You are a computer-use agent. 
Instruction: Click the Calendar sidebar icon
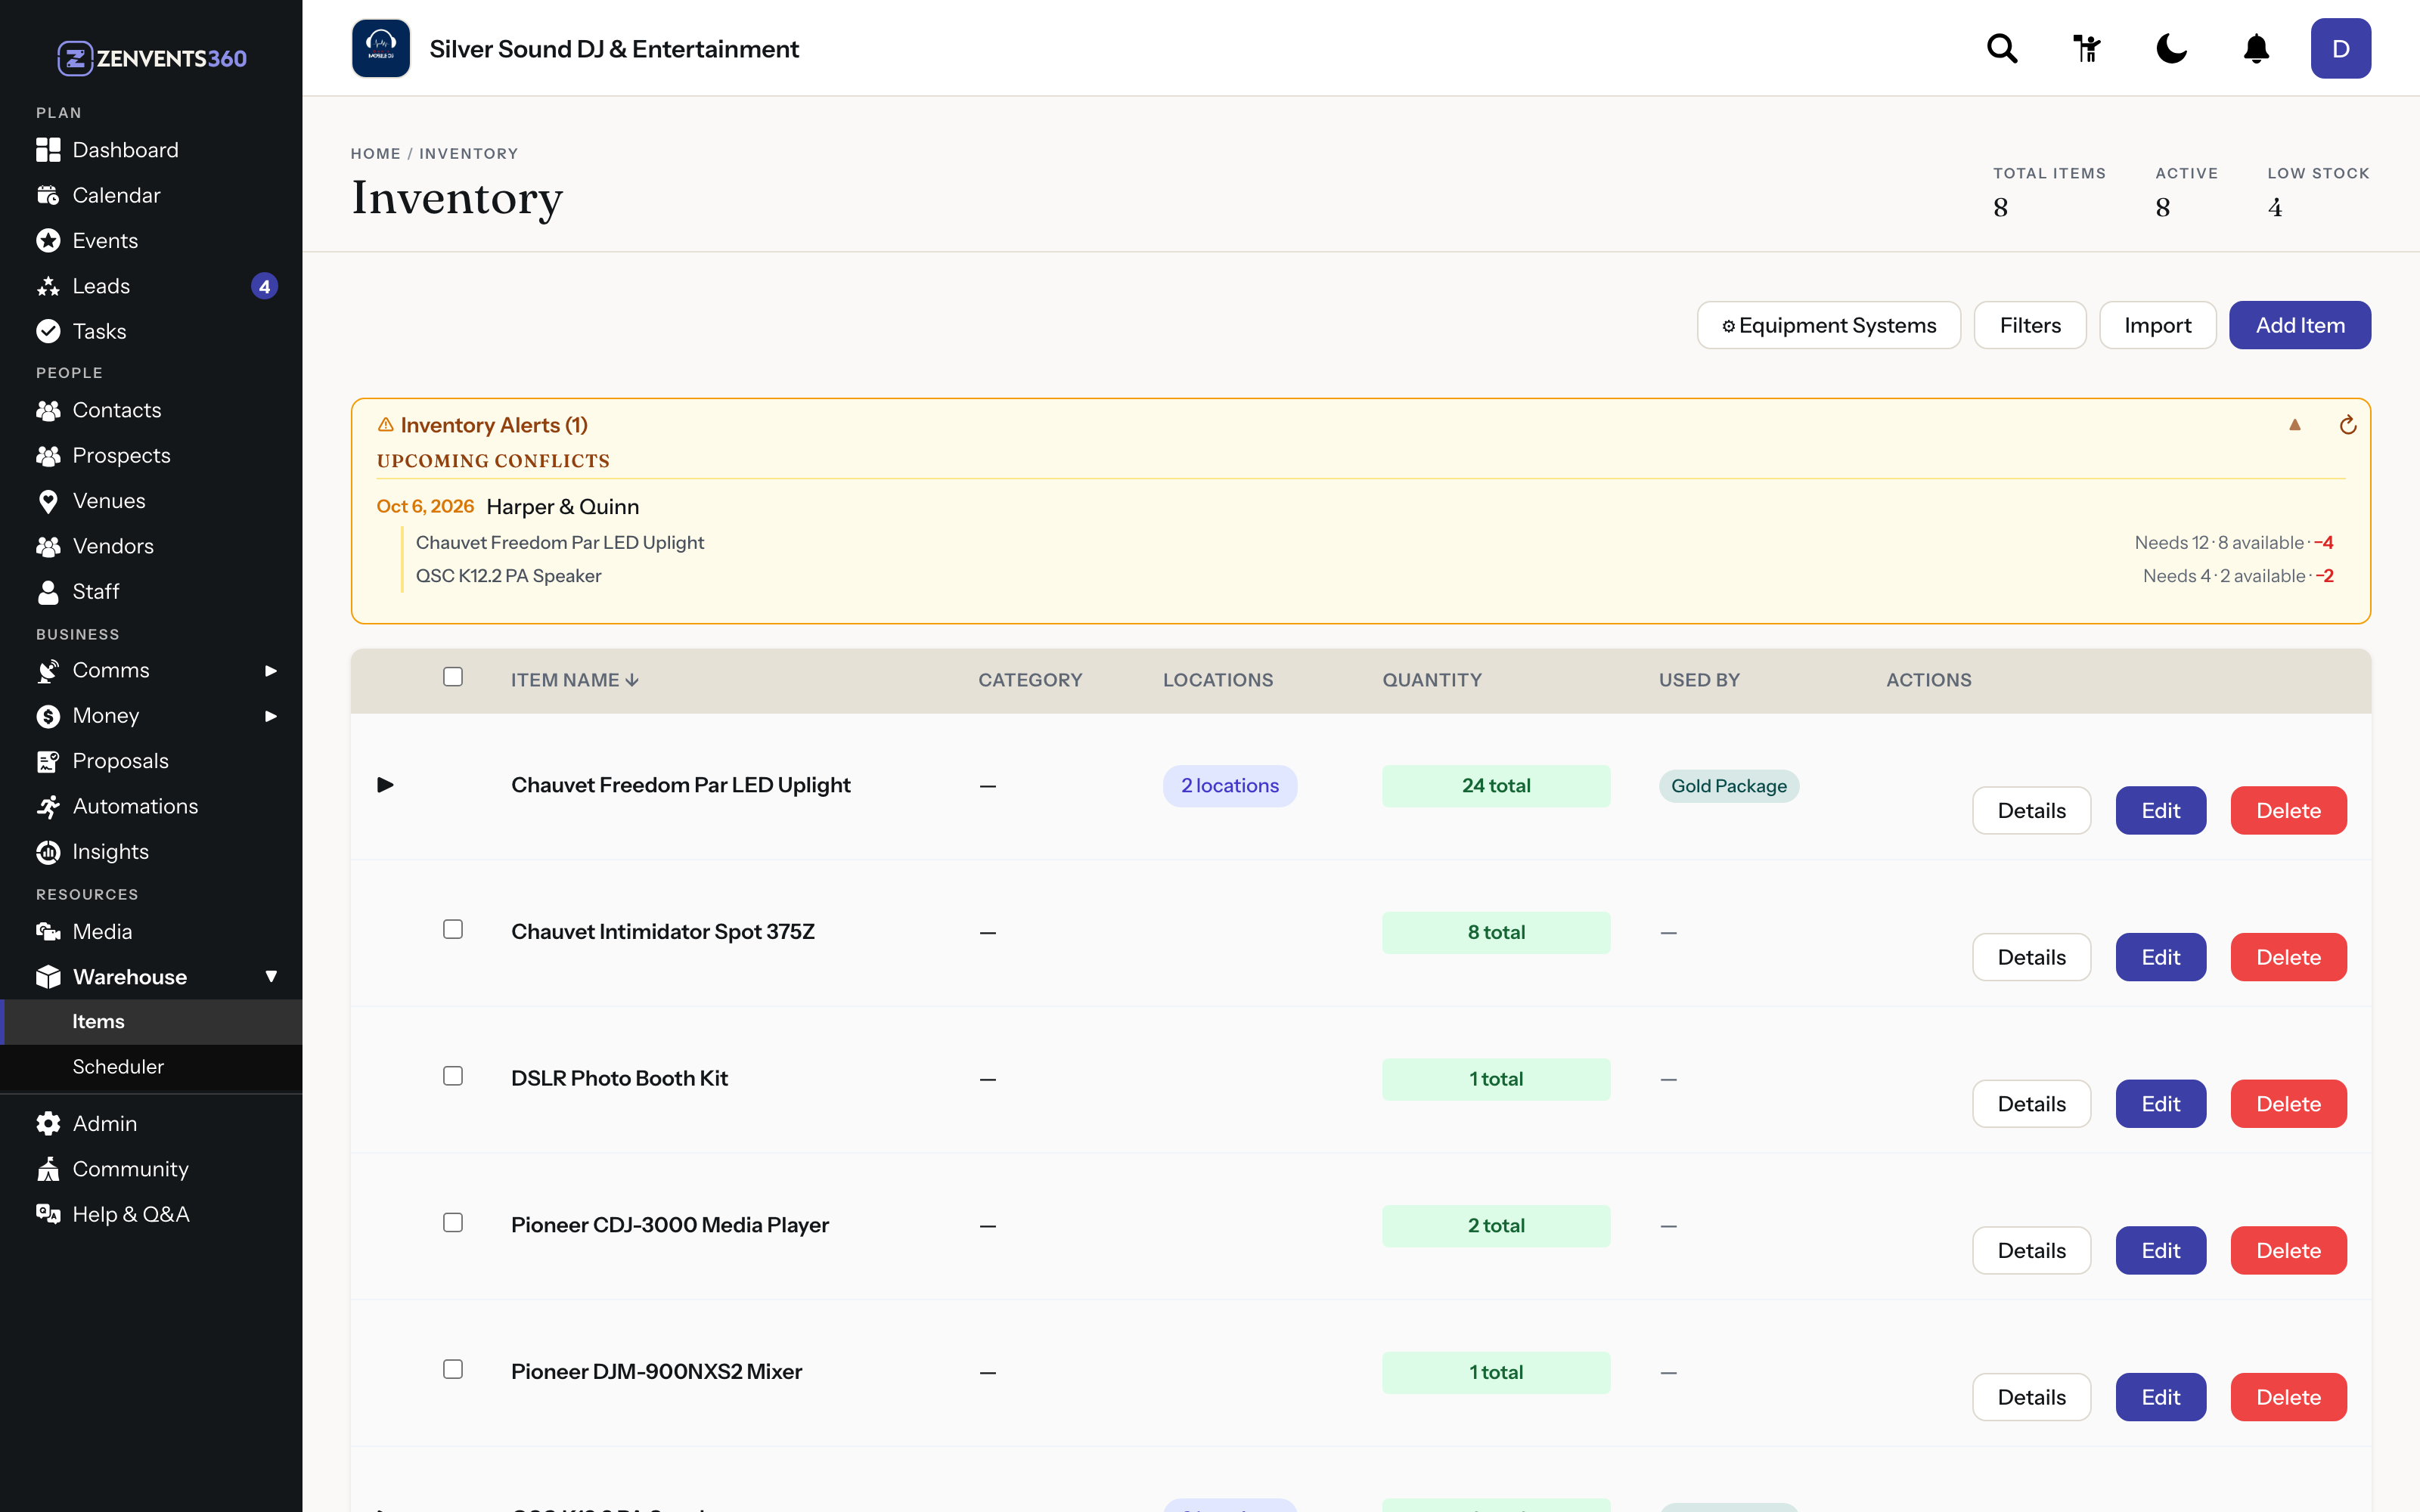tap(48, 195)
